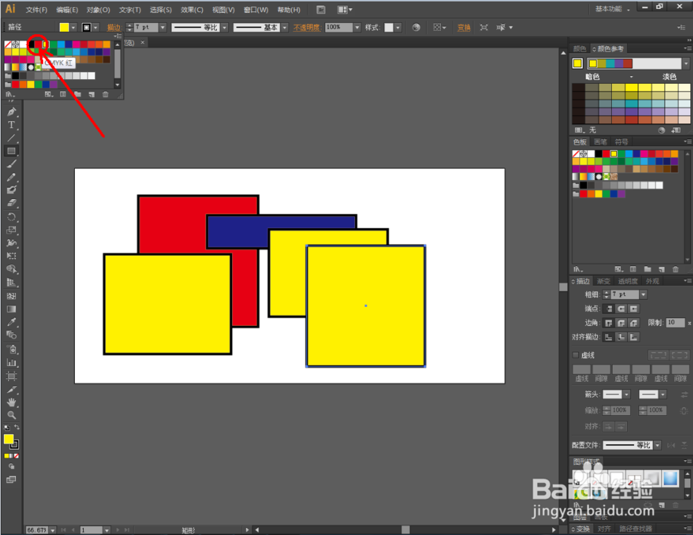Open fill color dropdown in control bar

pos(73,28)
